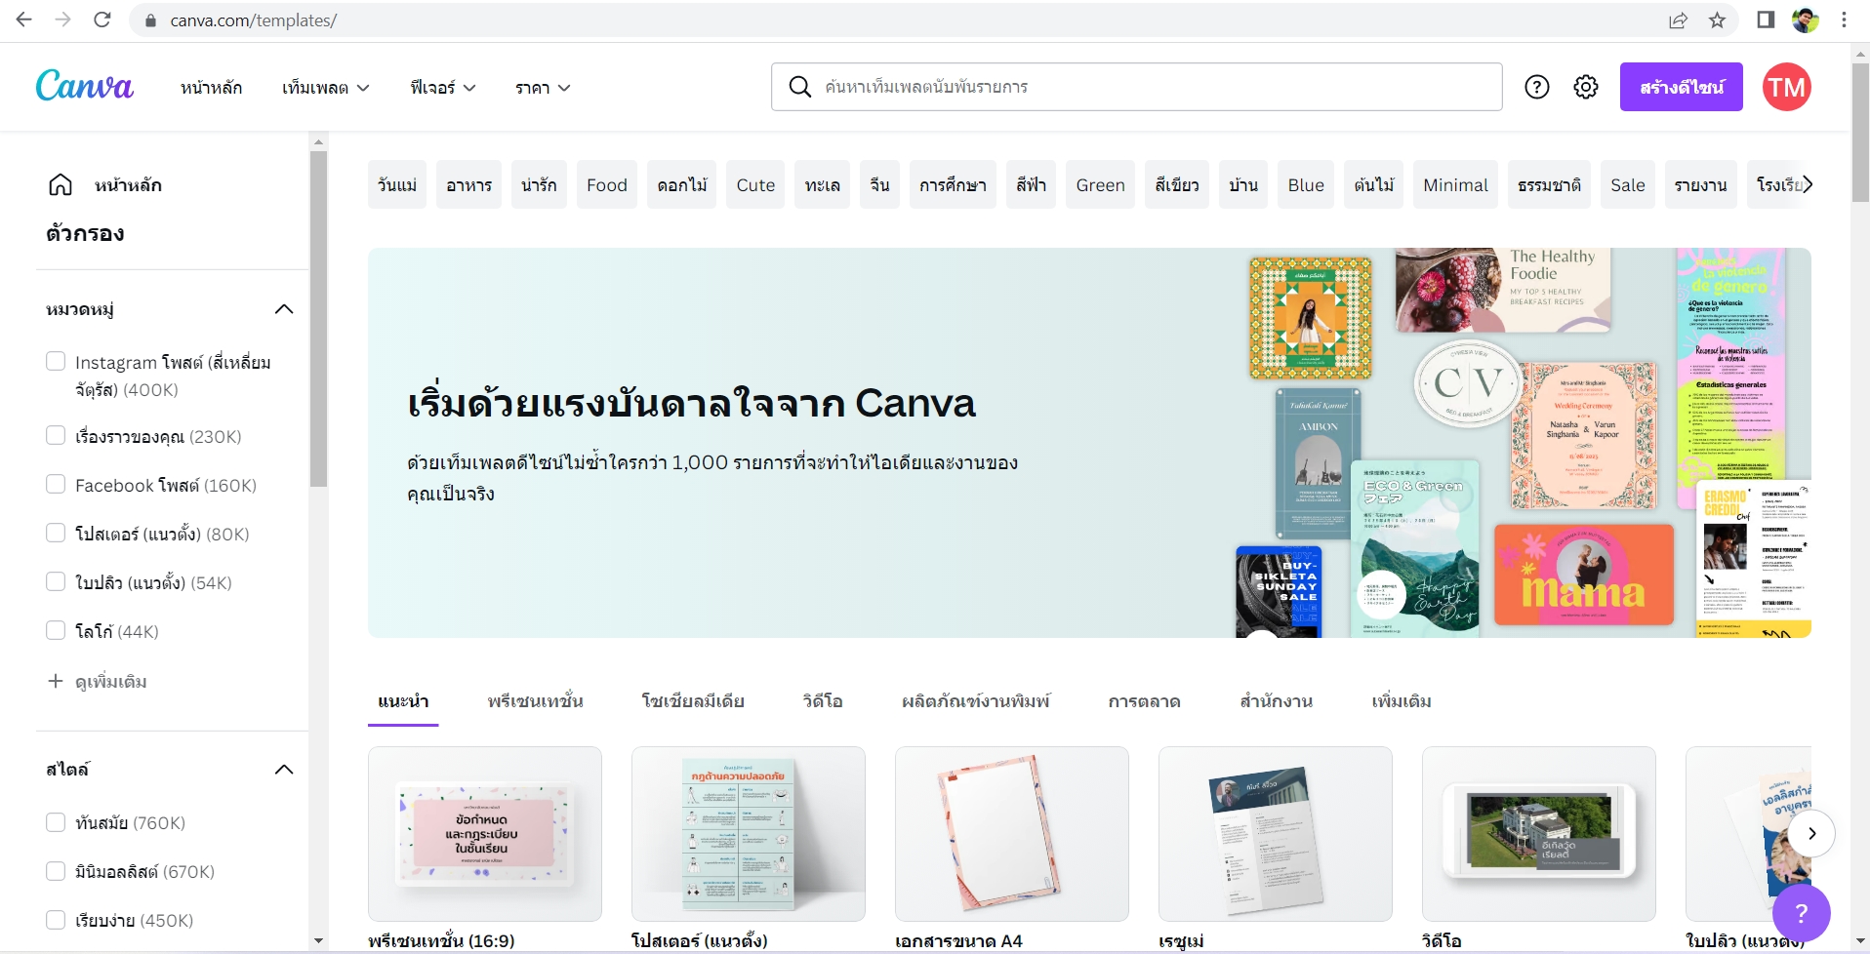Check Facebook โพสต์ (160K) checkbox
The width and height of the screenshot is (1870, 954).
pyautogui.click(x=56, y=484)
